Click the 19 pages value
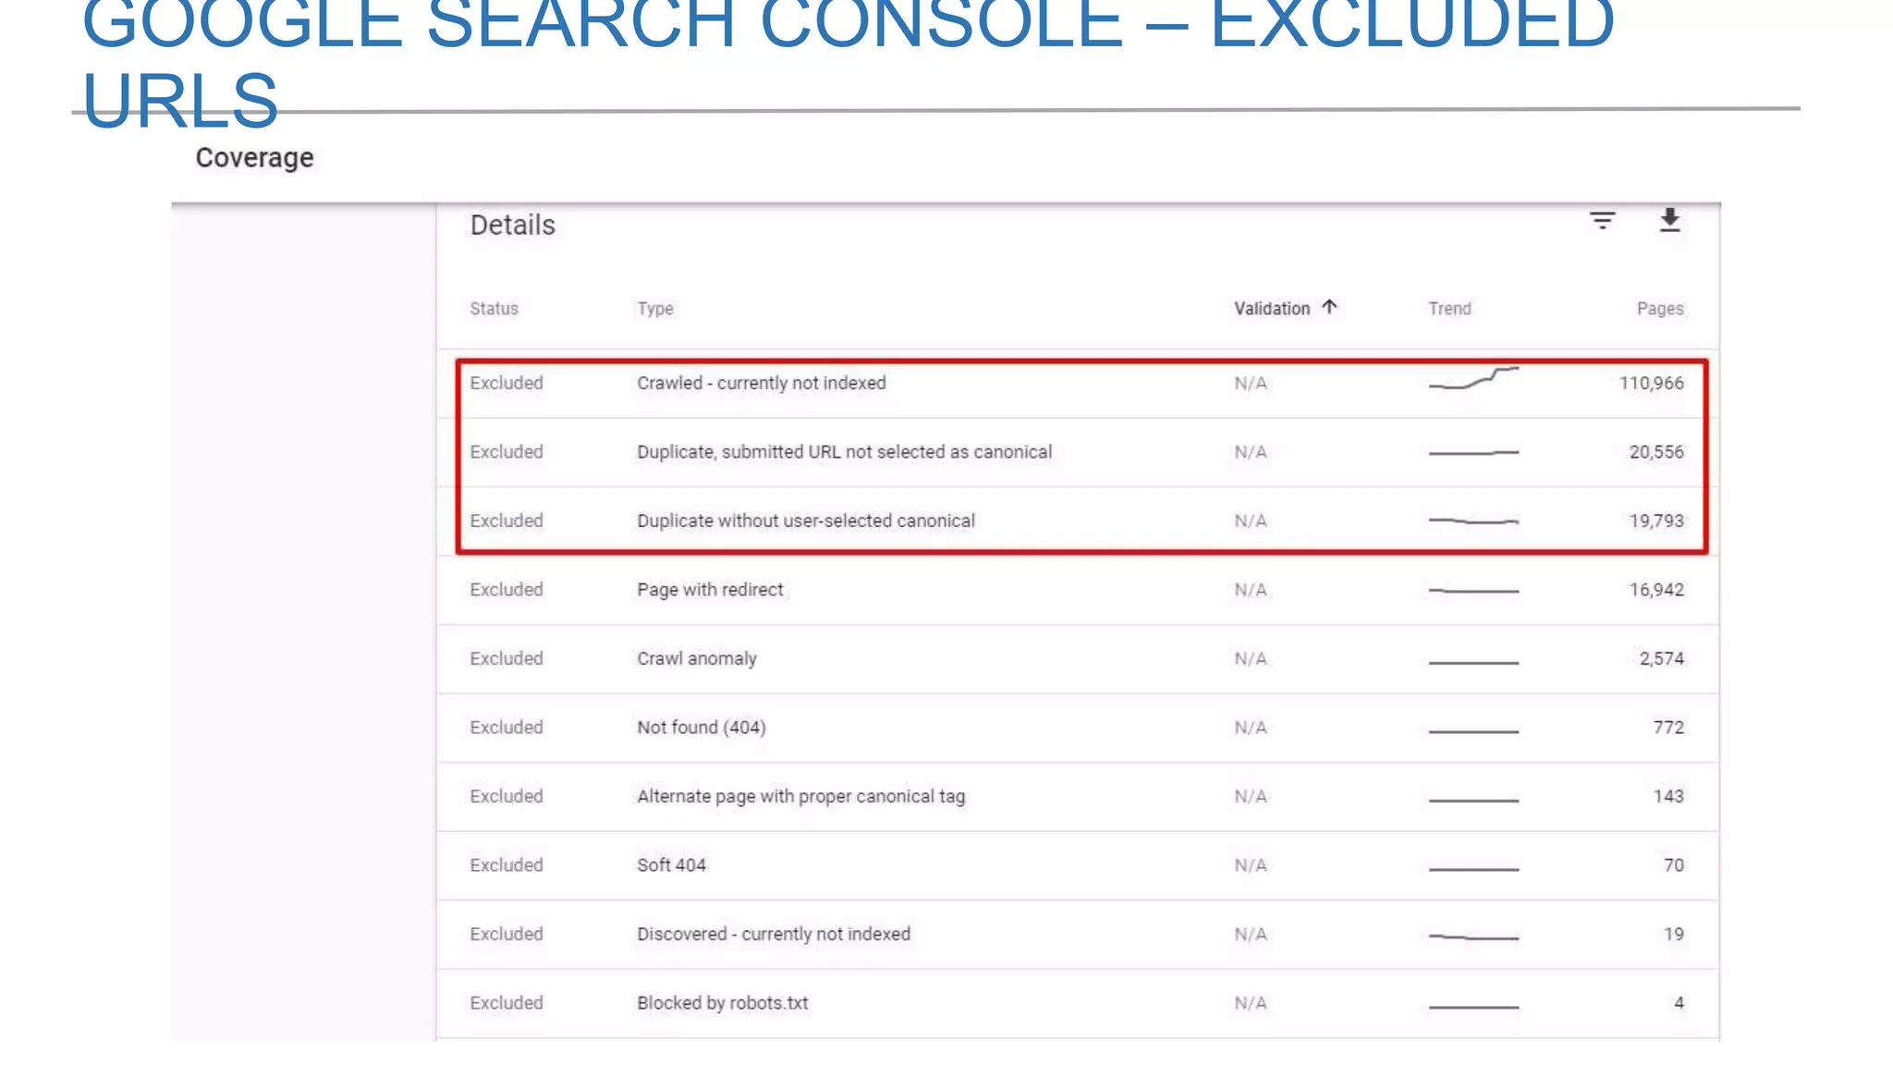 coord(1674,934)
